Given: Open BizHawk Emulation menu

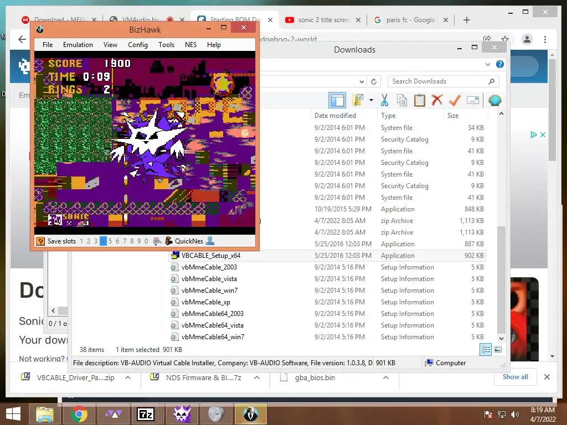Looking at the screenshot, I should tap(78, 44).
